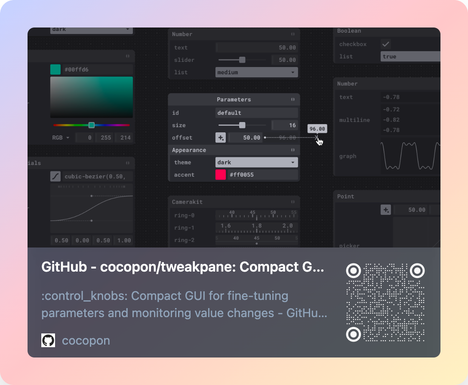Screen dimensions: 468x385
Task: Click the Point folder title
Action: (345, 196)
